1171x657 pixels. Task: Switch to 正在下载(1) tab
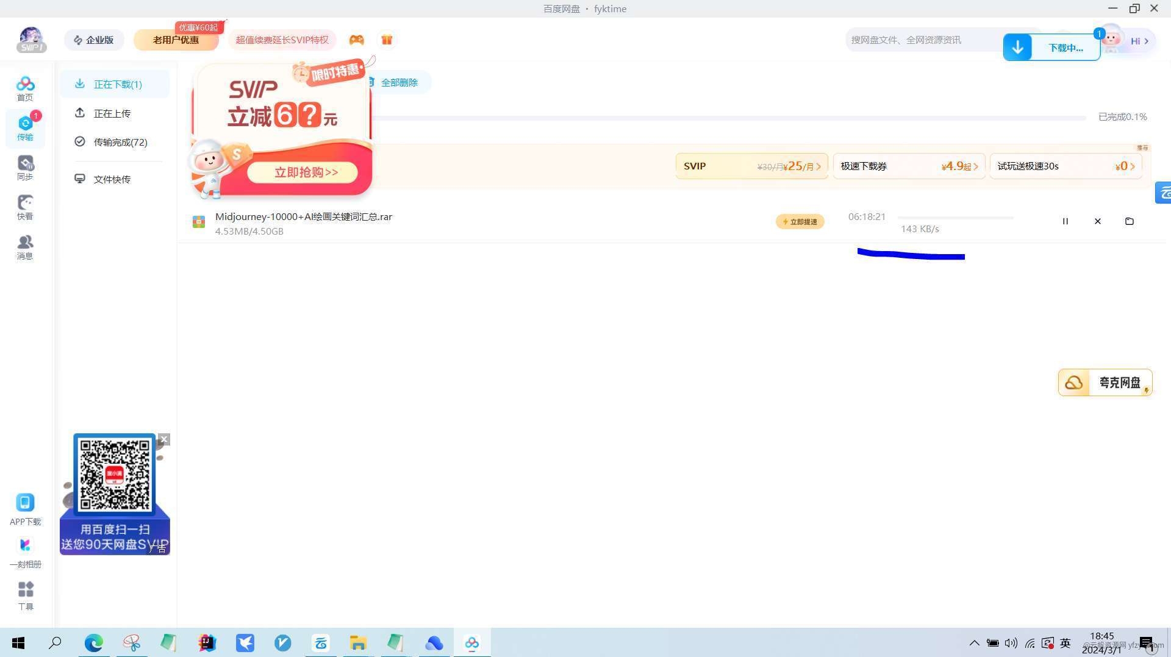(115, 84)
